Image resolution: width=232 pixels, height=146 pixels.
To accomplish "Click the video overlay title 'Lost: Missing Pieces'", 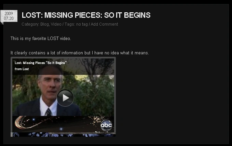I will pyautogui.click(x=30, y=63).
